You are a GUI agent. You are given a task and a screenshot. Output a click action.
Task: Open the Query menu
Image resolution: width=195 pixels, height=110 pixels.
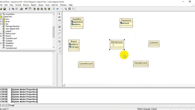41,5
